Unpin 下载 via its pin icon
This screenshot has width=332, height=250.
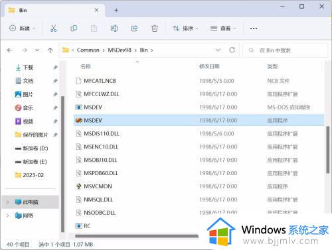[x=55, y=68]
